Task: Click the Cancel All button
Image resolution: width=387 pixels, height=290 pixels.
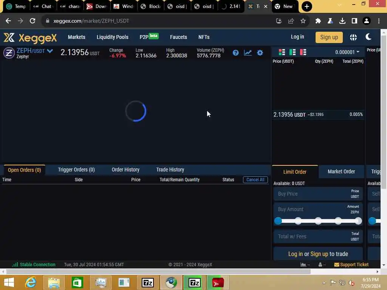Action: (x=255, y=180)
